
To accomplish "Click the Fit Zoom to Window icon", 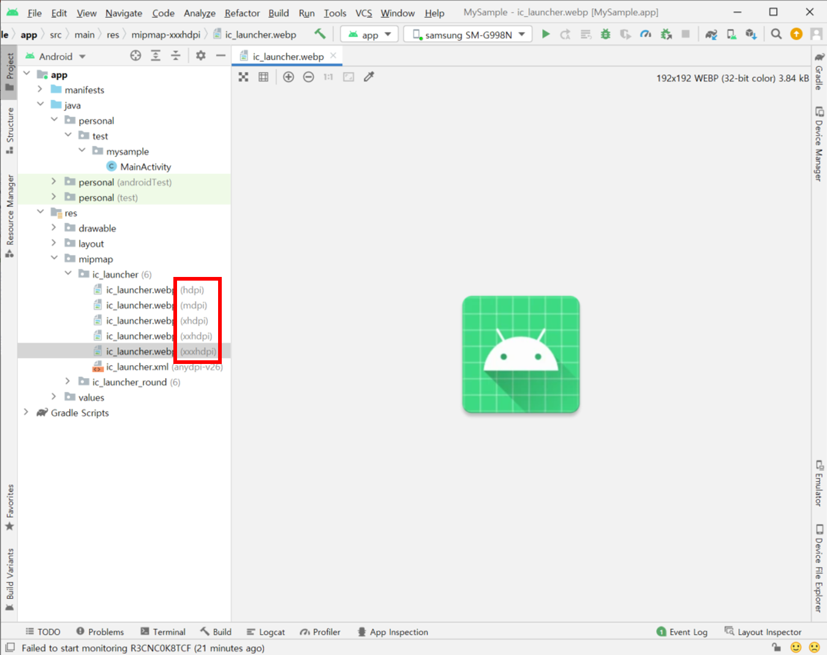I will pos(349,77).
